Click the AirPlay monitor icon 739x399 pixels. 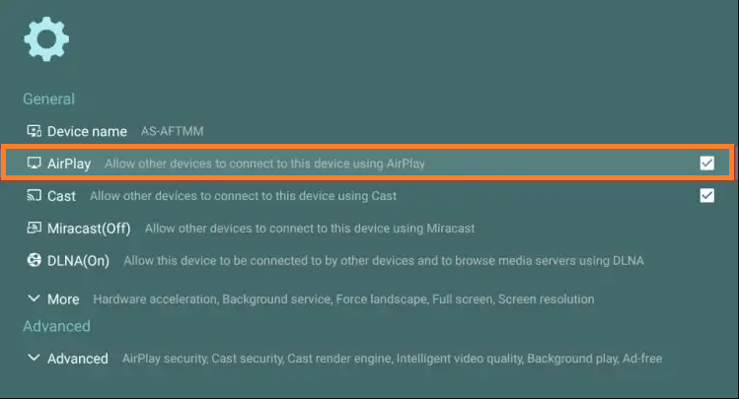click(35, 164)
